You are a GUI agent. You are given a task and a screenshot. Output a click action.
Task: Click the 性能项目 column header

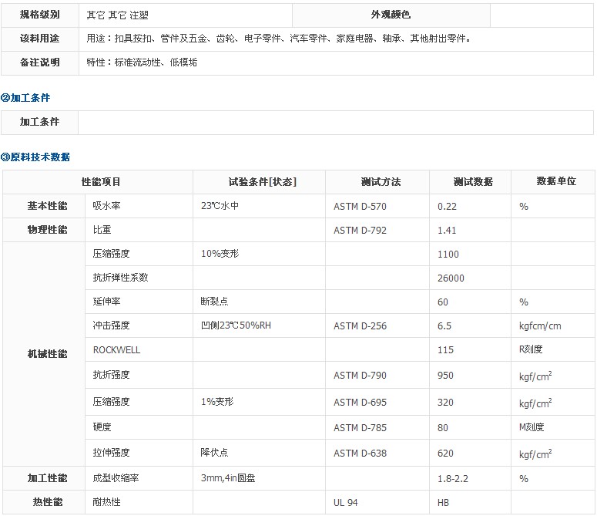(101, 182)
